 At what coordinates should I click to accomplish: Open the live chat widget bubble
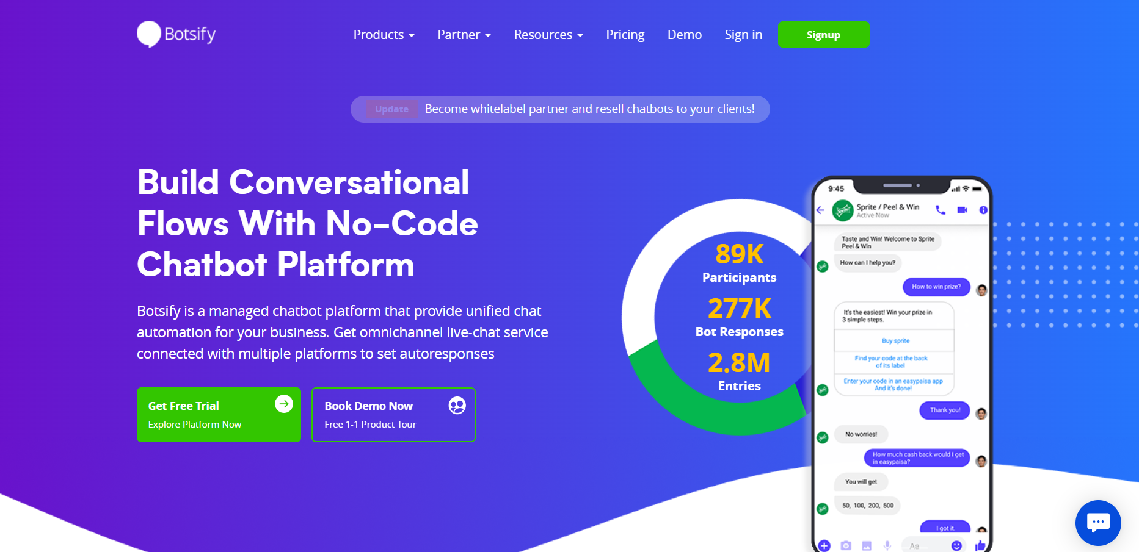[1097, 523]
